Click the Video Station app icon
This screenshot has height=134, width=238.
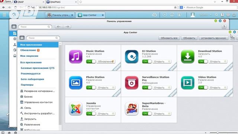[x=187, y=83]
